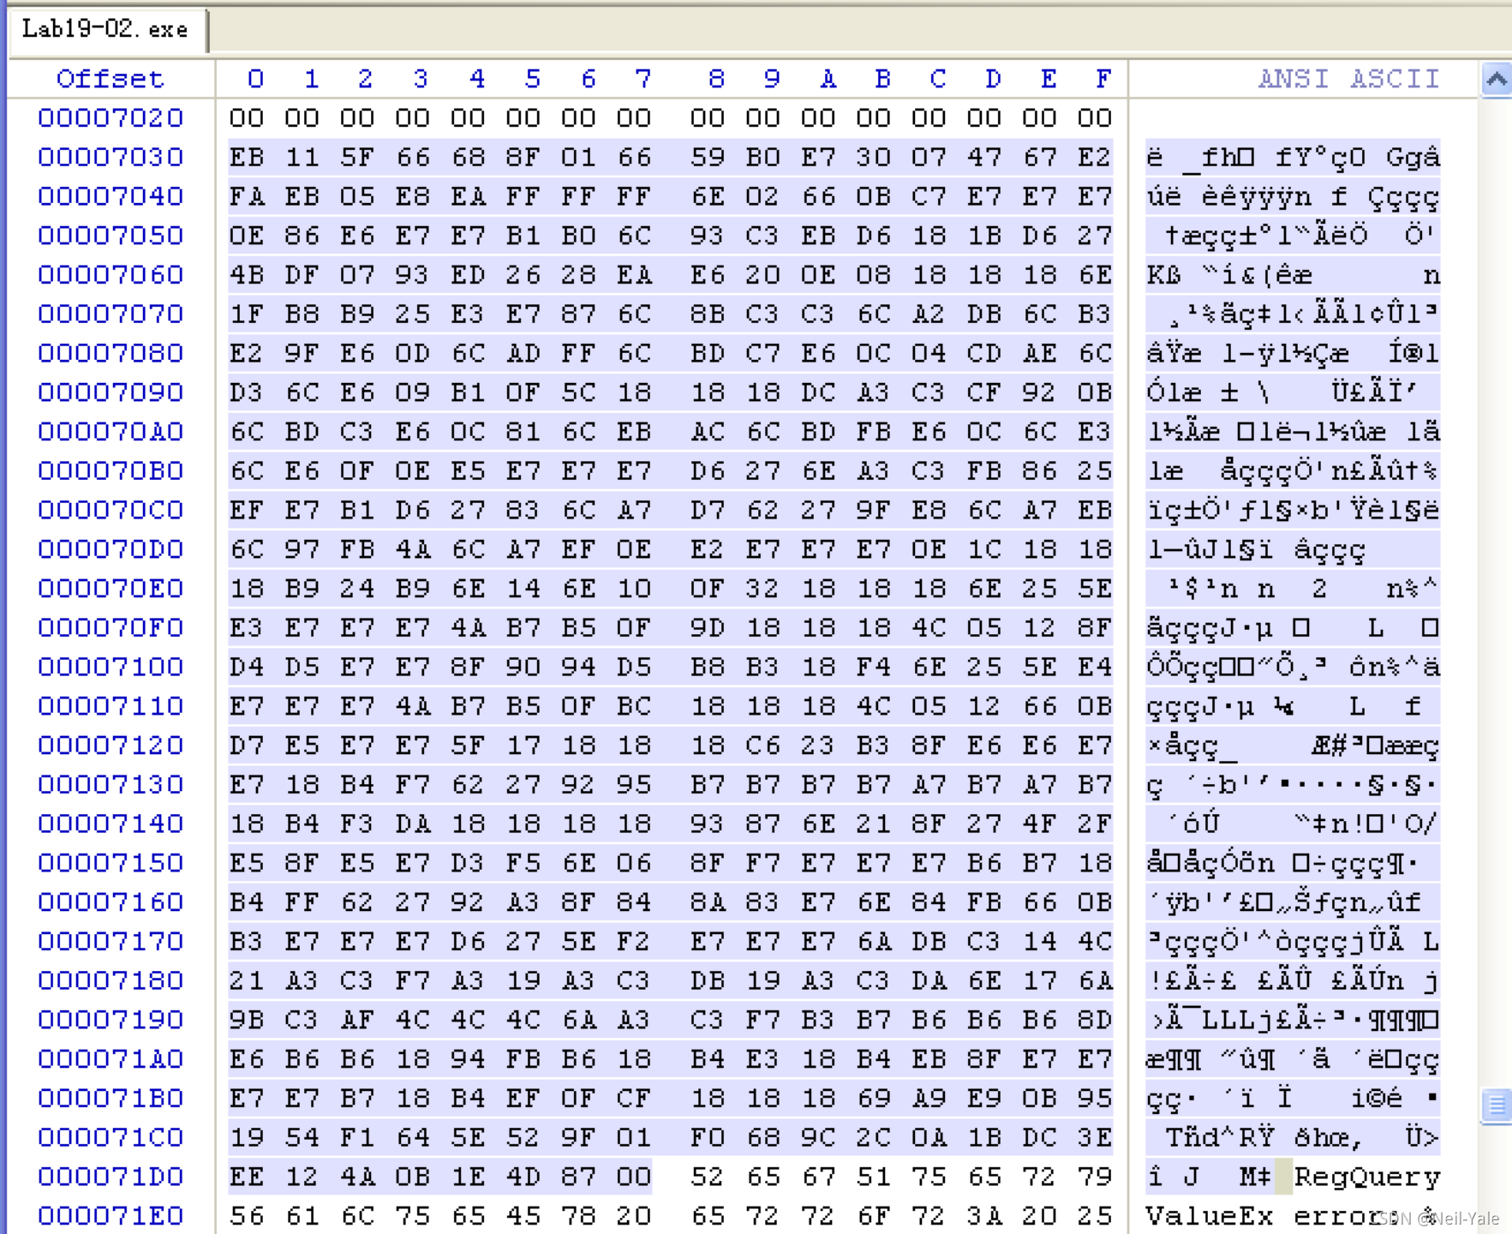Click the scrollbar up arrow
The height and width of the screenshot is (1234, 1512).
coord(1497,80)
